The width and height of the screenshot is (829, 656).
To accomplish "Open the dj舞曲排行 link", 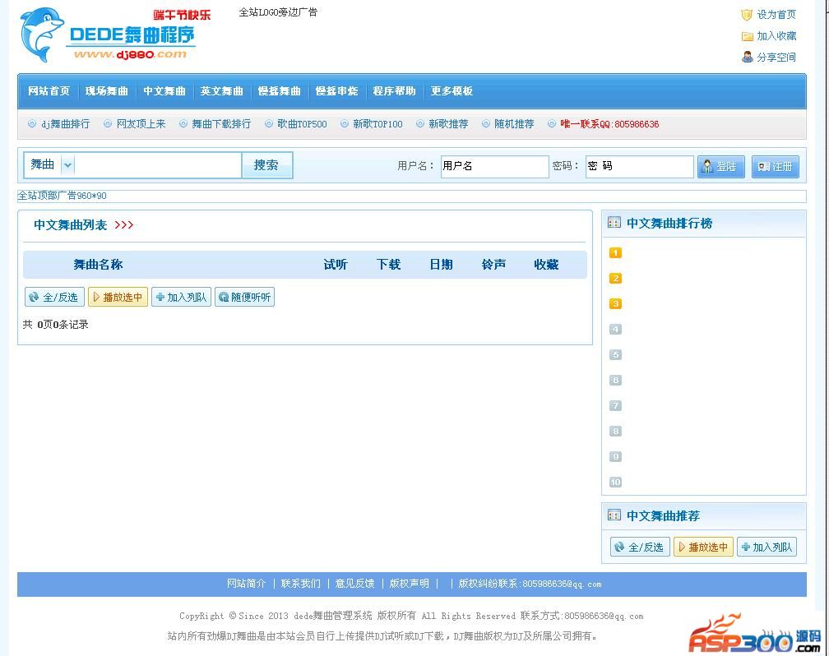I will point(66,123).
